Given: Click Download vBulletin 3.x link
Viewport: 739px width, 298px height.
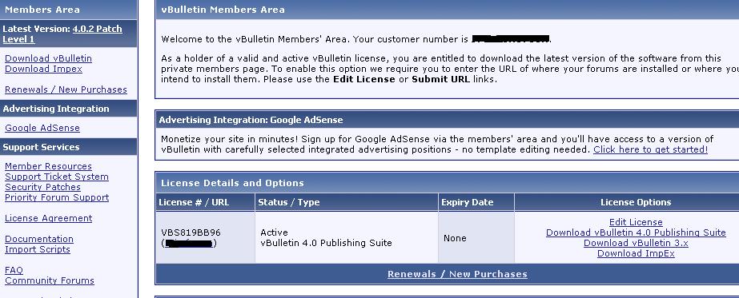Looking at the screenshot, I should pos(636,243).
